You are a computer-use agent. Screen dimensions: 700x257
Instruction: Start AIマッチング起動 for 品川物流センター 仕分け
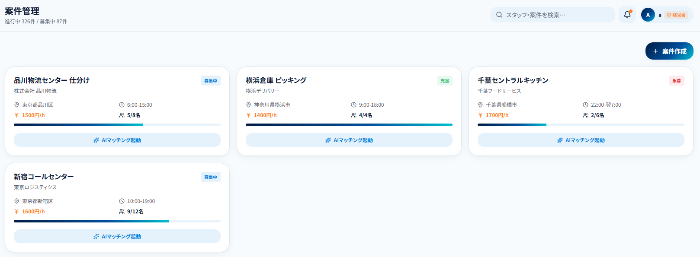coord(117,140)
